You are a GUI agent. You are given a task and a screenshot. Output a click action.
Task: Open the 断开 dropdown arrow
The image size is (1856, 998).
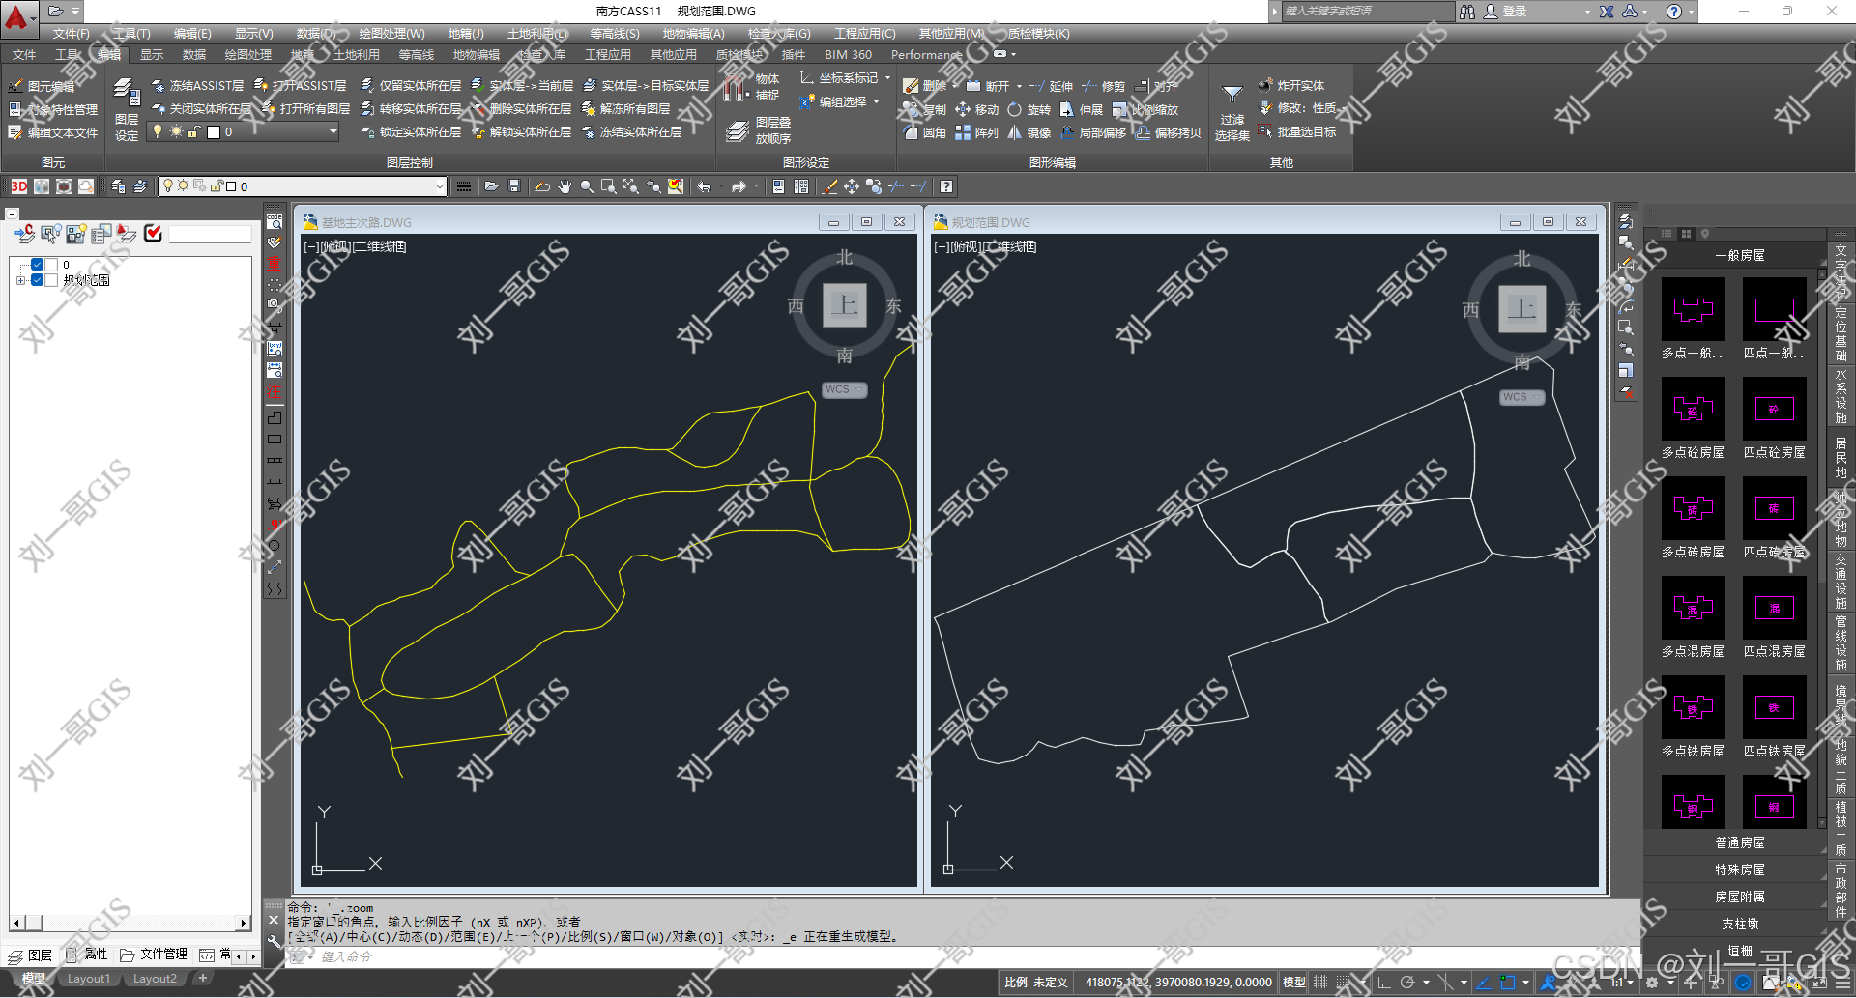pos(1019,86)
